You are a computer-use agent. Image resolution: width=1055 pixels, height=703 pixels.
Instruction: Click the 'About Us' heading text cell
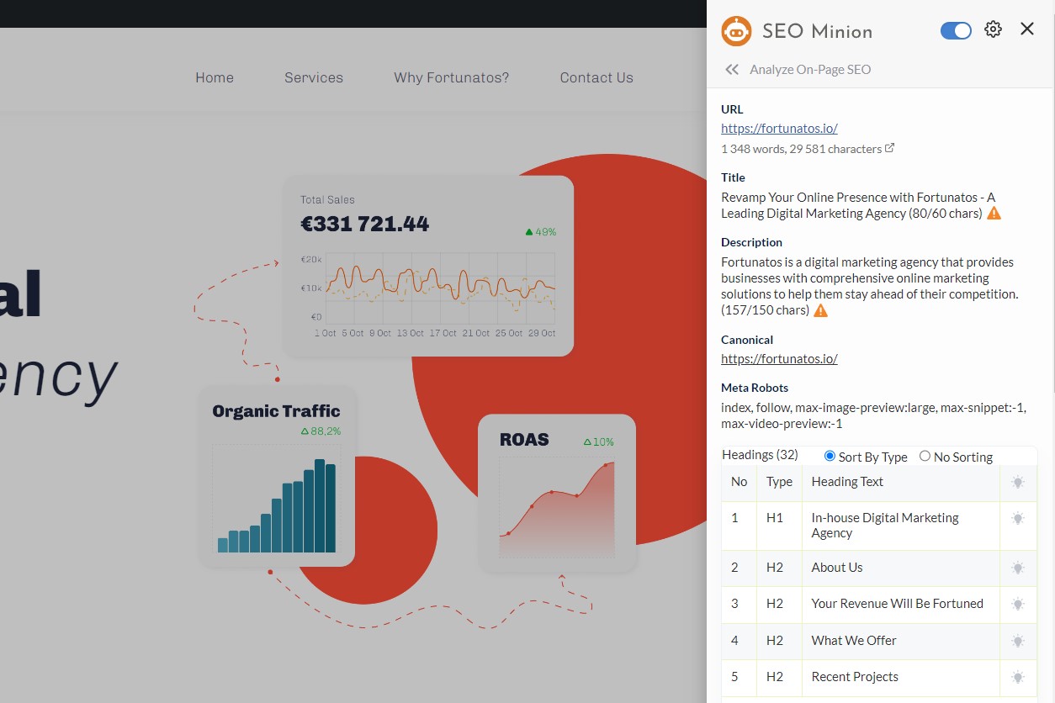901,568
